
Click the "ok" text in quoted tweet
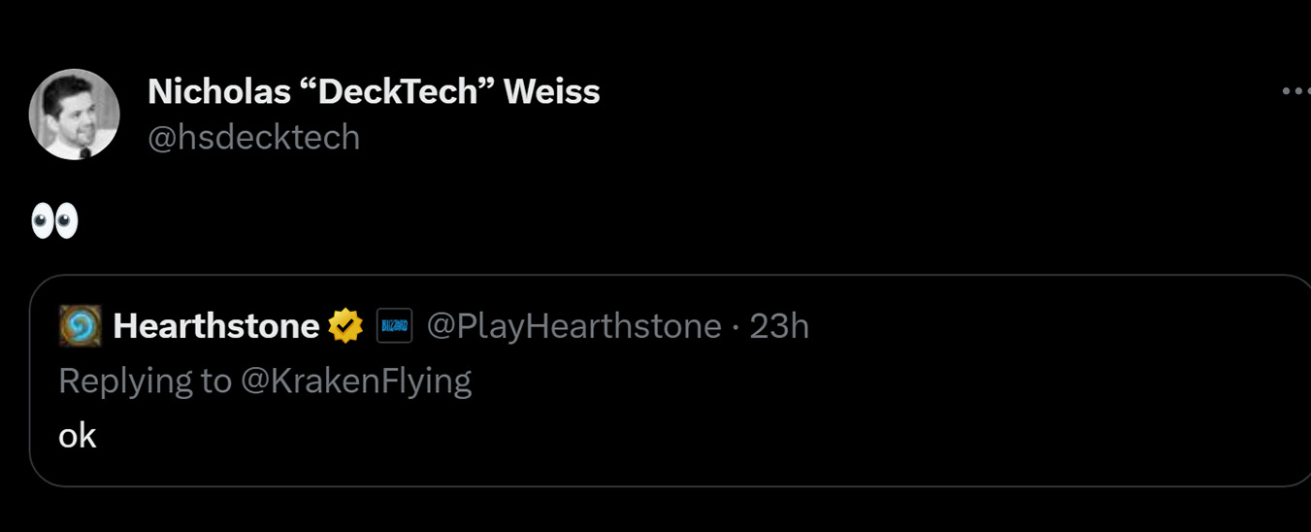(78, 436)
